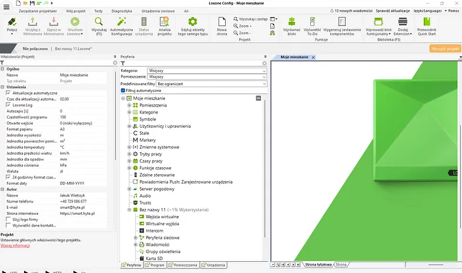Toggle Filtruj automatycznie checkbox
The image size is (462, 273).
(123, 91)
